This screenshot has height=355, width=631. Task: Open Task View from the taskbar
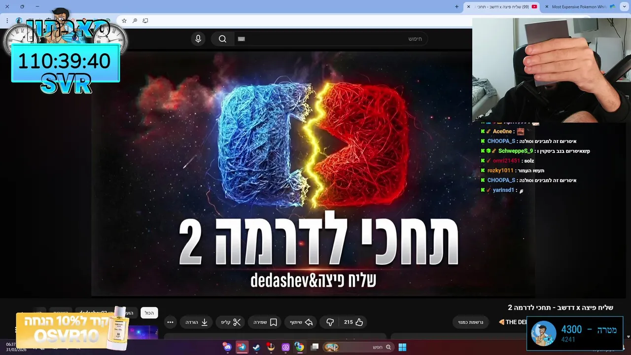(315, 347)
